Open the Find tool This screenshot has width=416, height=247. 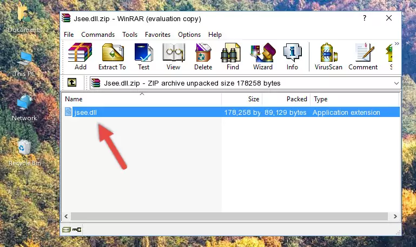click(x=233, y=56)
